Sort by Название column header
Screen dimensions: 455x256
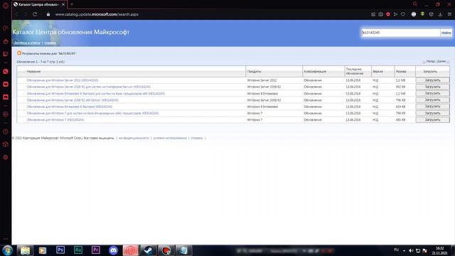33,71
